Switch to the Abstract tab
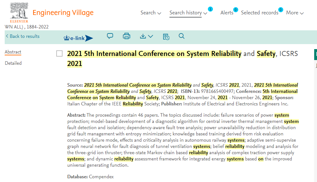This screenshot has height=182, width=317. 13,52
